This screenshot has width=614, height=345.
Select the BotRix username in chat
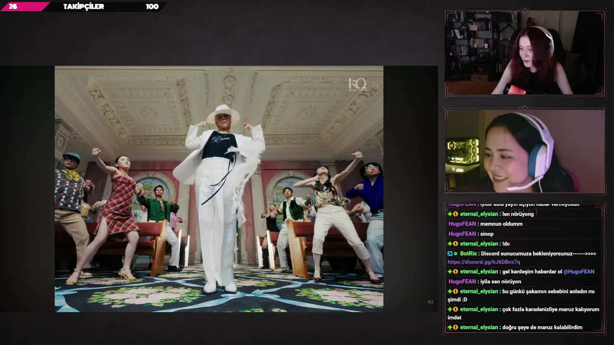(468, 253)
